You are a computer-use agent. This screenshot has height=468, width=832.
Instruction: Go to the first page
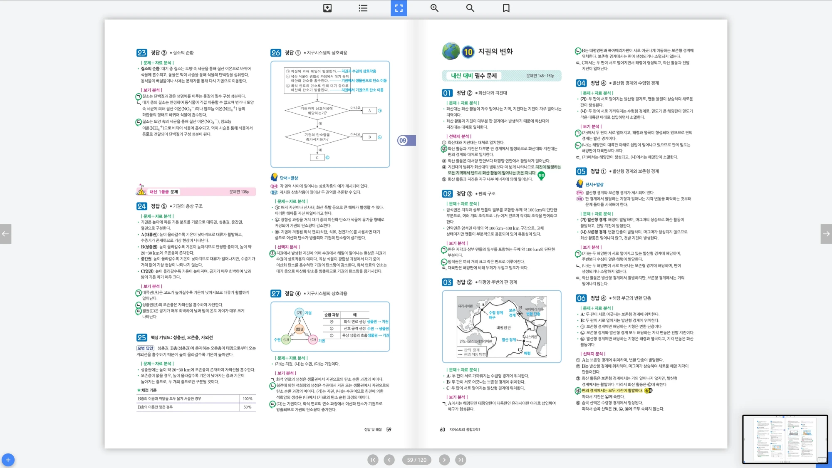pyautogui.click(x=373, y=460)
